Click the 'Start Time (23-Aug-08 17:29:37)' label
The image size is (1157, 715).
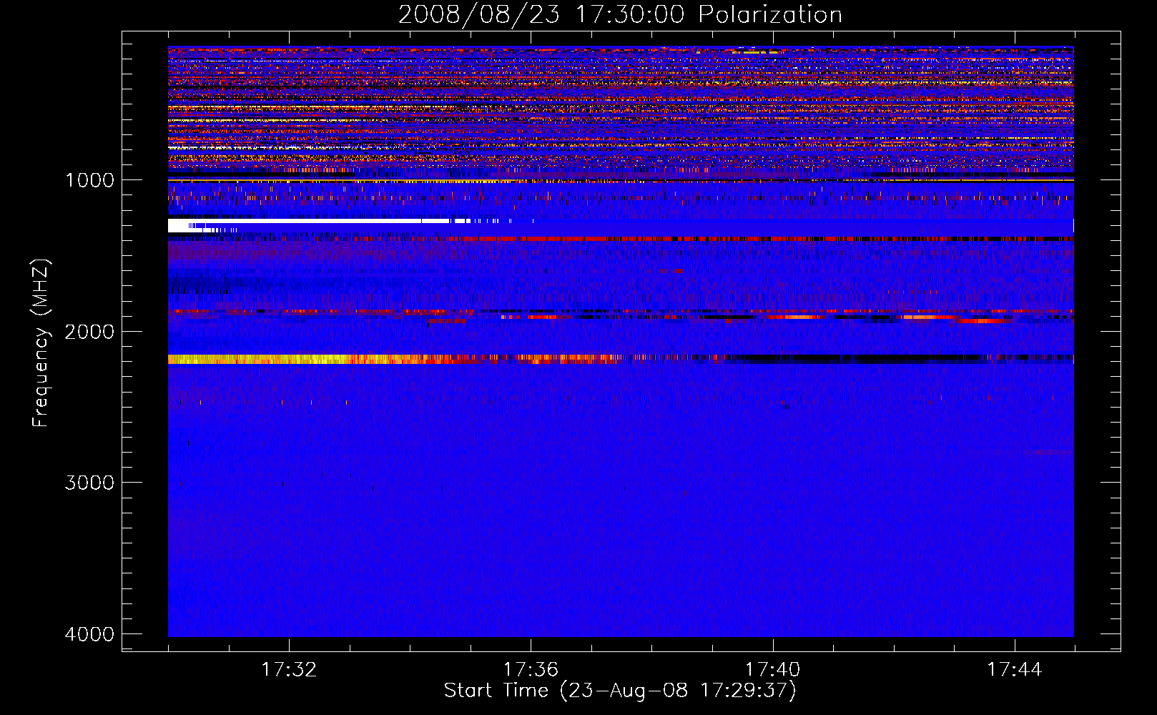(620, 691)
